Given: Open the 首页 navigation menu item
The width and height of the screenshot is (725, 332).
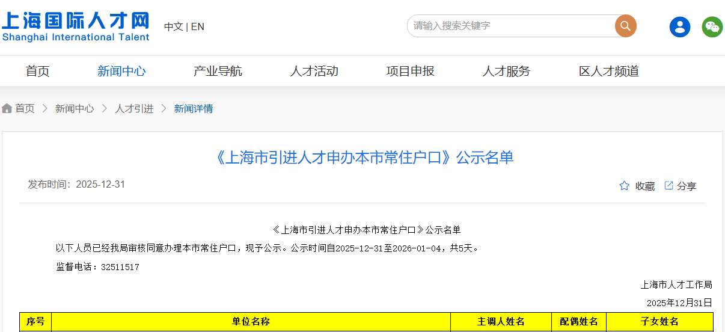Looking at the screenshot, I should point(37,71).
